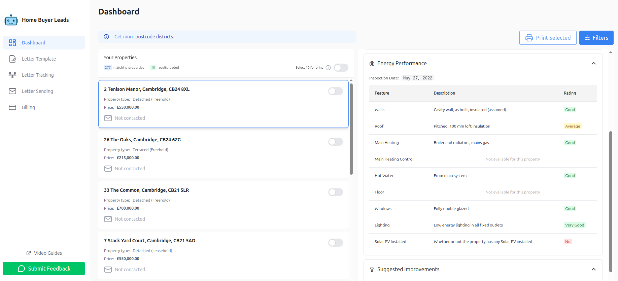The width and height of the screenshot is (618, 281).
Task: Click envelope icon for 7 Stack Yard Court
Action: [x=108, y=270]
